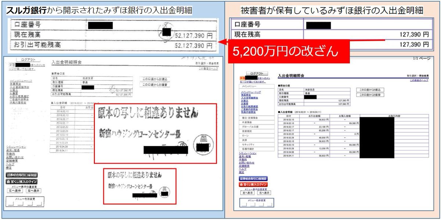Open ヘルプ link in right window sidebar
Screen dimensions: 441x220
243,169
